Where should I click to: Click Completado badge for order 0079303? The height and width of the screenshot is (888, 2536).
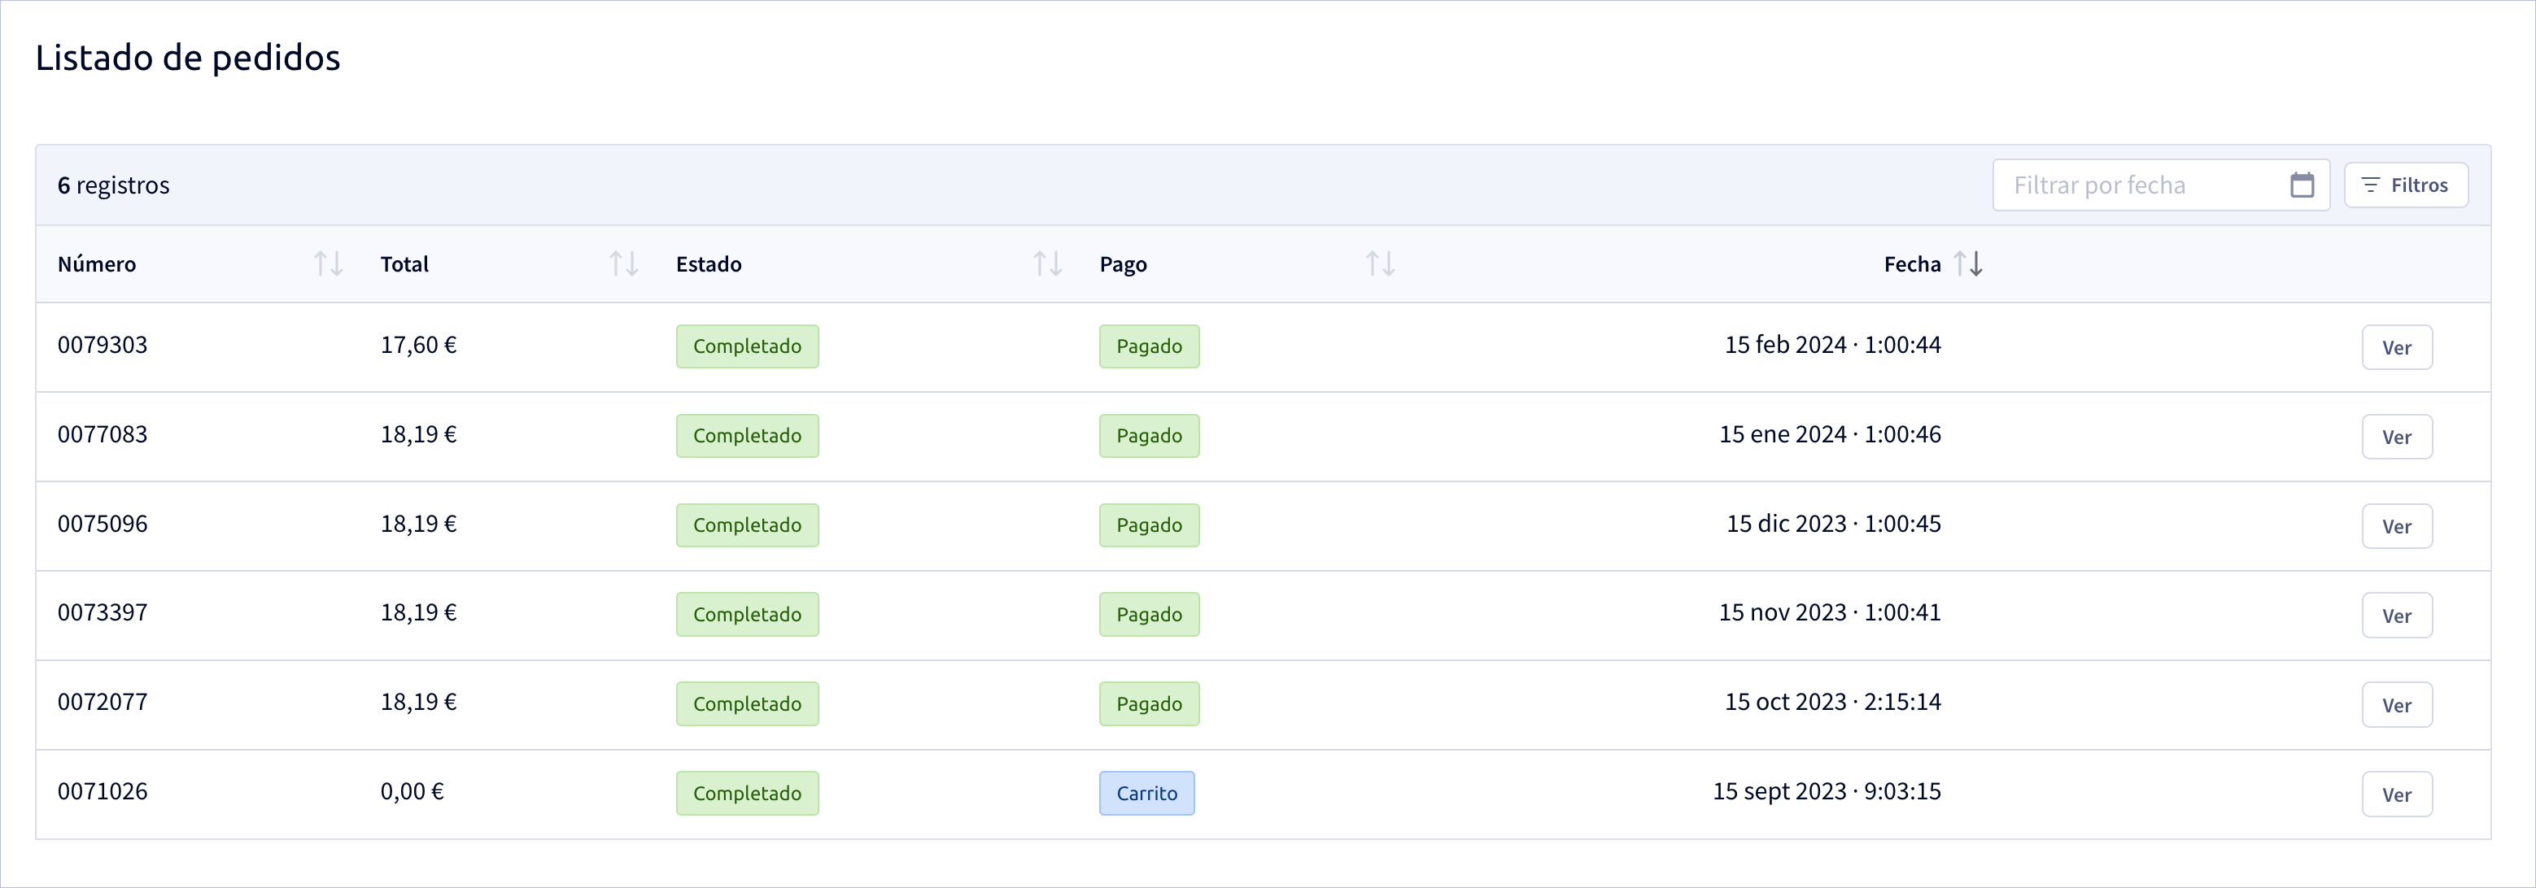click(747, 346)
